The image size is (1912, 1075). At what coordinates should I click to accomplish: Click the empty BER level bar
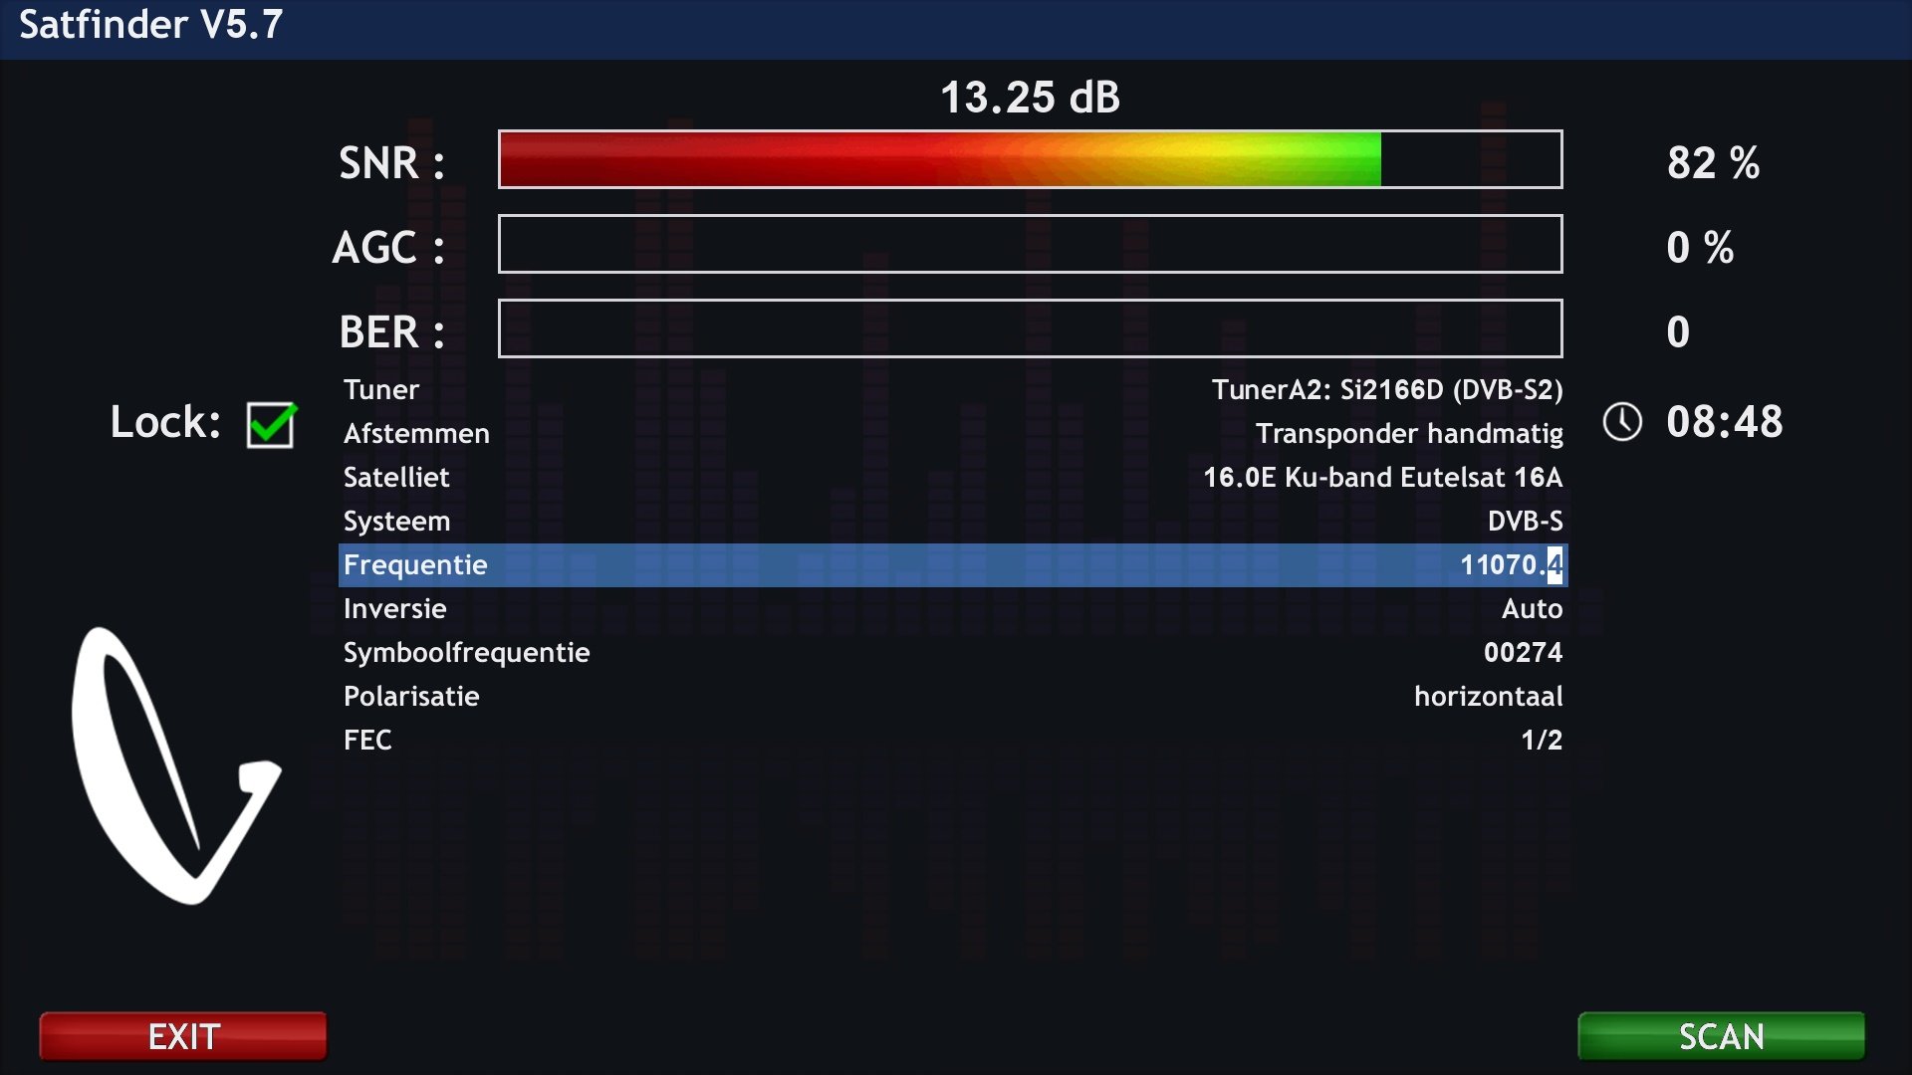1030,328
